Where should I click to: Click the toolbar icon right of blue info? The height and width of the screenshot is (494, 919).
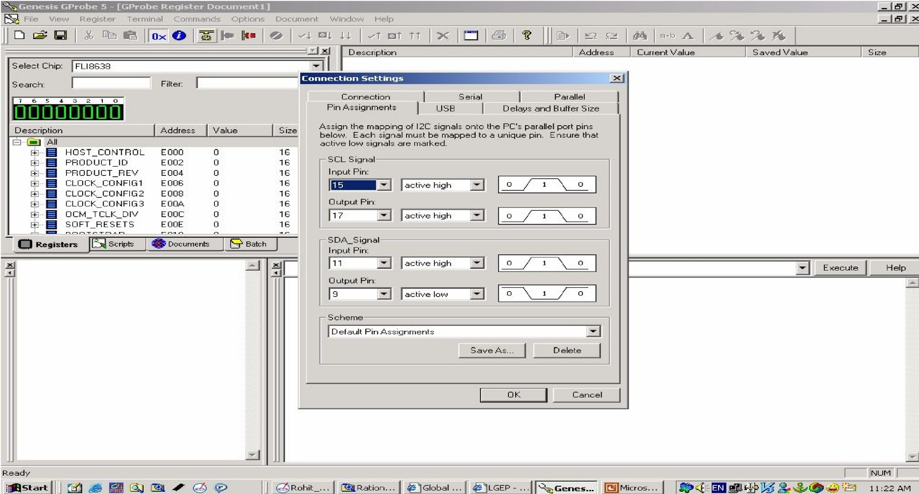pyautogui.click(x=206, y=36)
